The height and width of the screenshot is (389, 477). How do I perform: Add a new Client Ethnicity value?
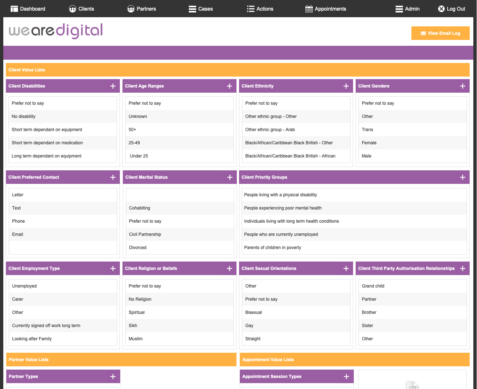pos(346,86)
